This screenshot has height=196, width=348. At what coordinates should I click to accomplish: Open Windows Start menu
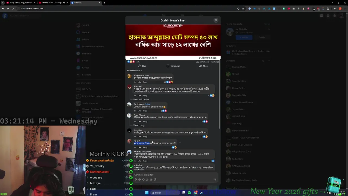tap(147, 193)
